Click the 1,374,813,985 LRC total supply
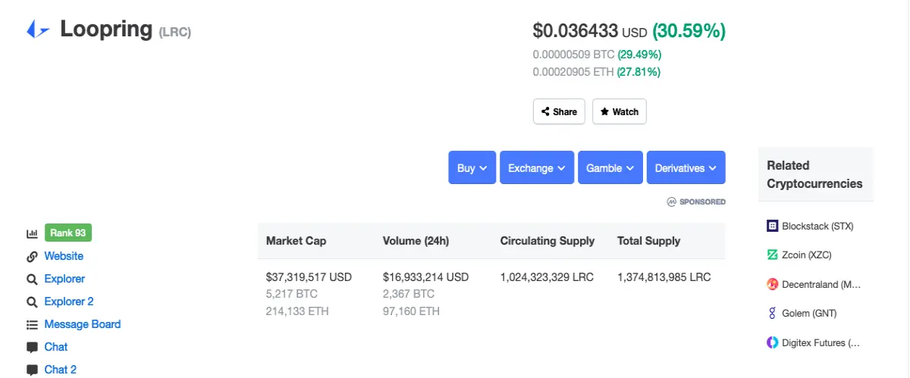This screenshot has height=378, width=910. pos(664,277)
